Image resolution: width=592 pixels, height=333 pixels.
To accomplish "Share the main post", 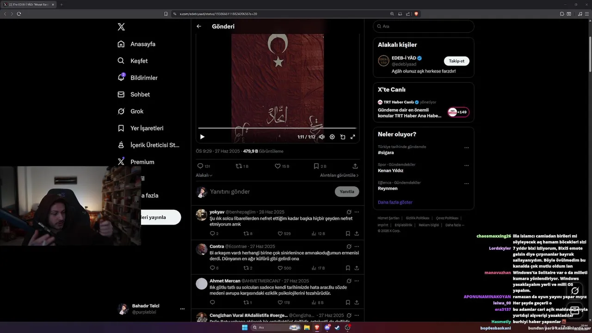I will pos(355,166).
